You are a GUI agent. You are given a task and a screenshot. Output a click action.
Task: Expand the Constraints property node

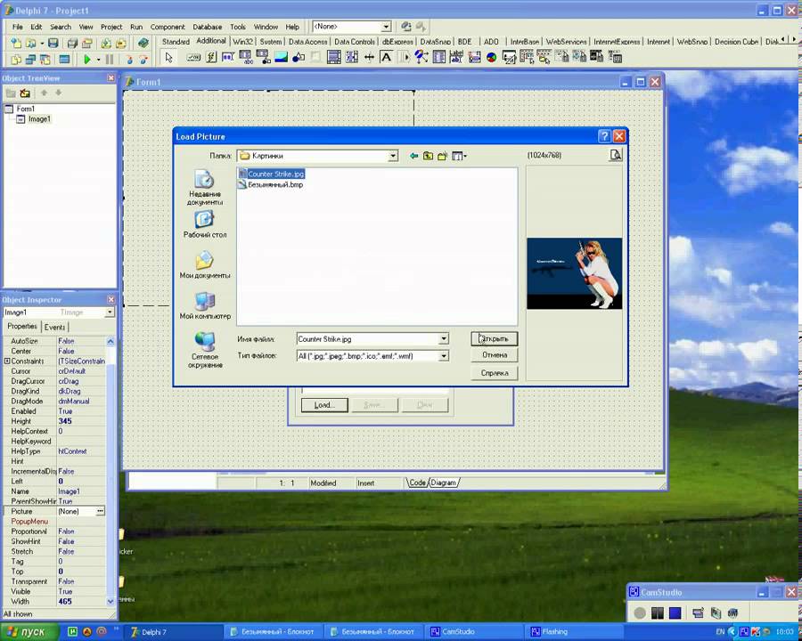pyautogui.click(x=7, y=361)
